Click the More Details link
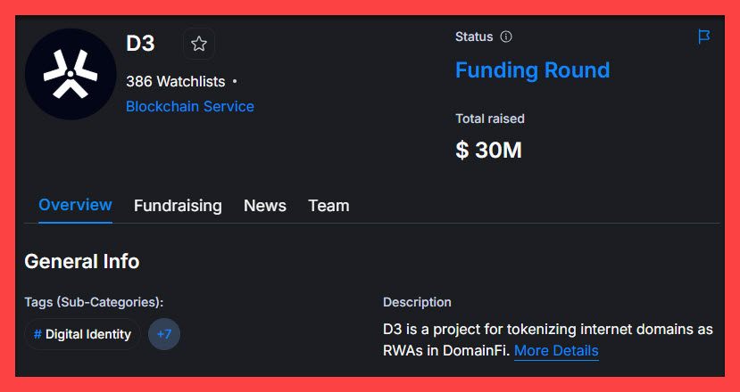This screenshot has height=392, width=740. pyautogui.click(x=556, y=351)
